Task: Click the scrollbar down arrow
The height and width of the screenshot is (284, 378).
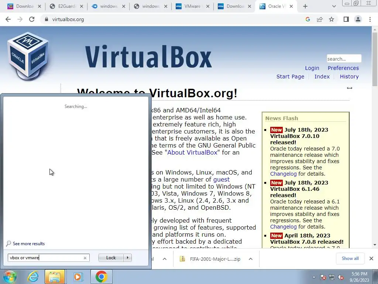Action: point(375,245)
